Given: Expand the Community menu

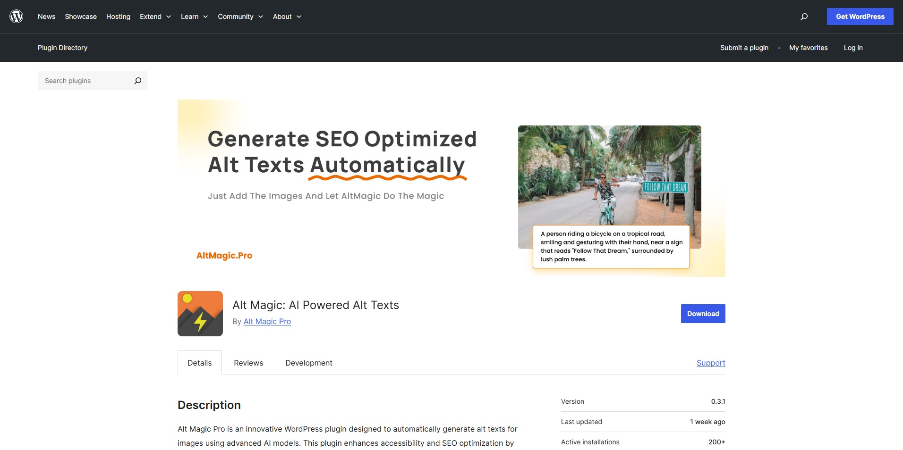Looking at the screenshot, I should (240, 17).
